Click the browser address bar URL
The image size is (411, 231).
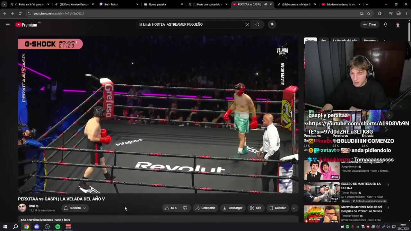58,13
